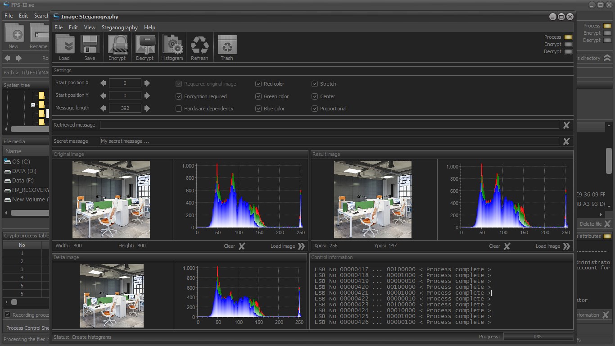
Task: Increase the Message length value with right arrow
Action: [147, 108]
